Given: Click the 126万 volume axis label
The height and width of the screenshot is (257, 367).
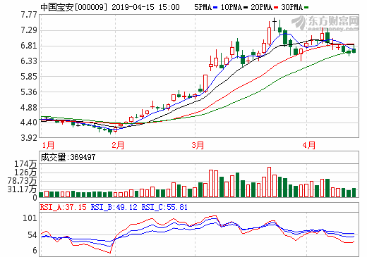Looking at the screenshot, I should click(x=25, y=173).
